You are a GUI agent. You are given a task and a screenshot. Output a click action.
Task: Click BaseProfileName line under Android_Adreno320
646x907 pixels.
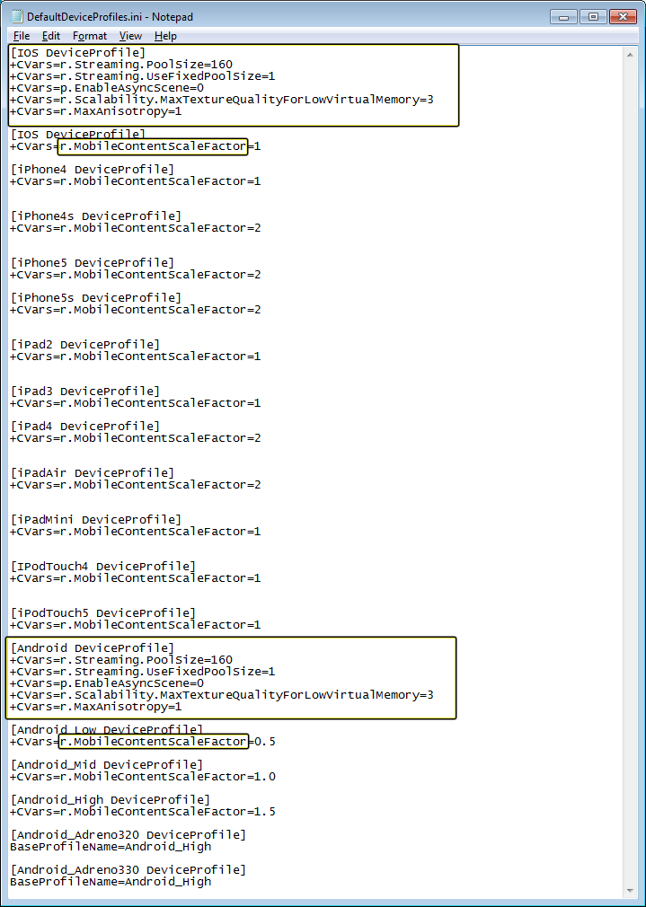click(111, 846)
